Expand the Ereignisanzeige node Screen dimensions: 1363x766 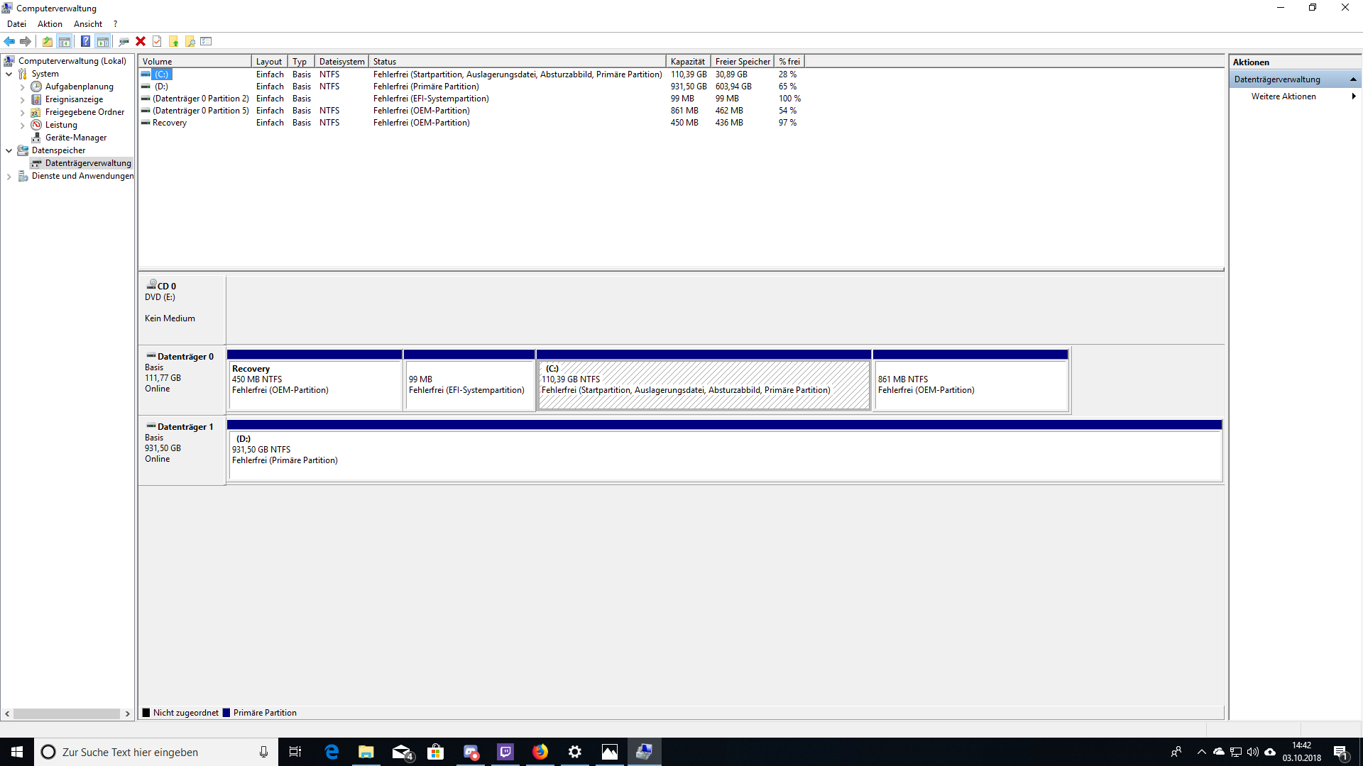22,99
